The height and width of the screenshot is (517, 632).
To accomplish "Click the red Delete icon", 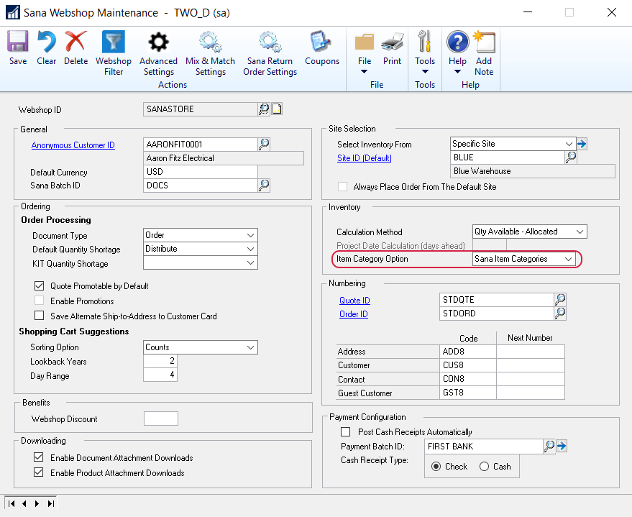I will [75, 42].
